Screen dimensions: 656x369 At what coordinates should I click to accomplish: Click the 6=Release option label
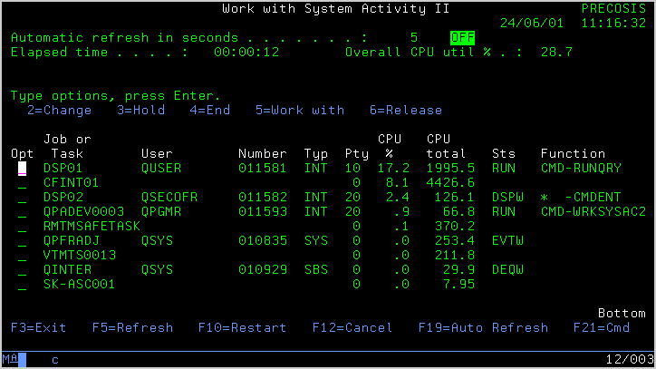click(x=405, y=110)
